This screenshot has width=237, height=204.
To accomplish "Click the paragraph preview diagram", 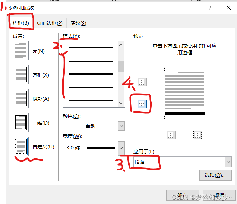I will click(x=184, y=93).
